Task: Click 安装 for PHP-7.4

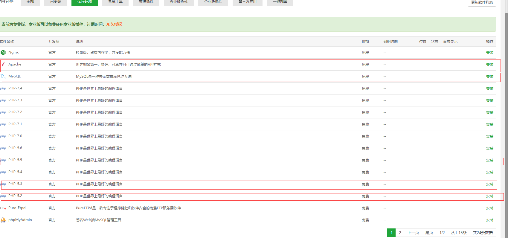Action: click(490, 89)
